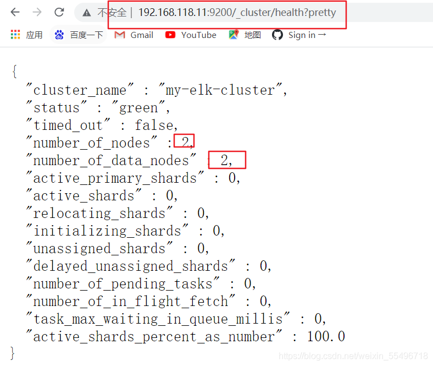Click the 100.0 percent value
The image size is (433, 366).
pyautogui.click(x=326, y=336)
